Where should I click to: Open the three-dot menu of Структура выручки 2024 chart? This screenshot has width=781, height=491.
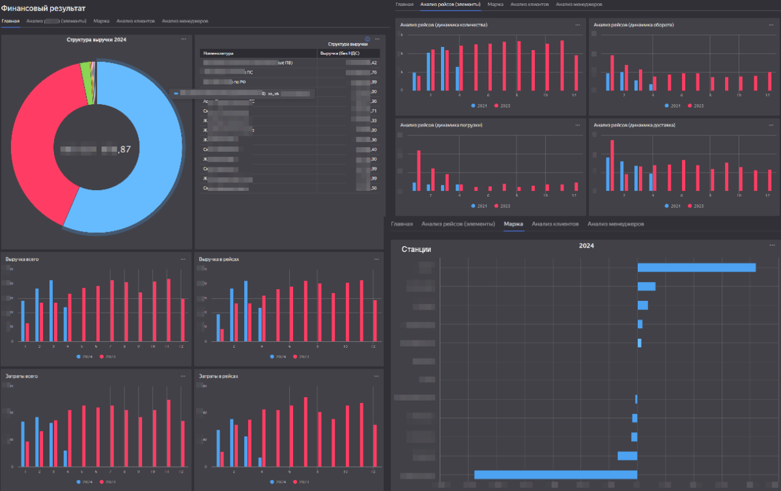click(x=184, y=39)
